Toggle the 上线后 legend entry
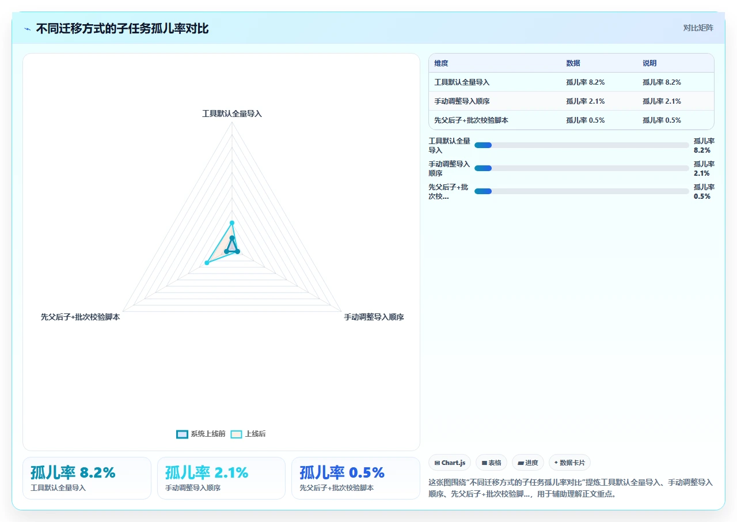737x522 pixels. point(248,434)
